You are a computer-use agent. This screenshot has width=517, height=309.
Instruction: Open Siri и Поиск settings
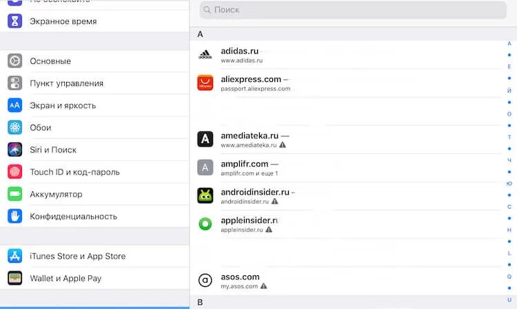[94, 149]
